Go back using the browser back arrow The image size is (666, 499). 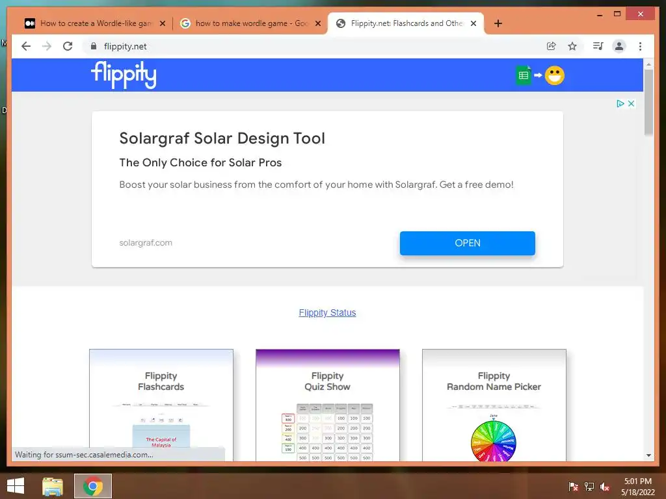coord(26,46)
